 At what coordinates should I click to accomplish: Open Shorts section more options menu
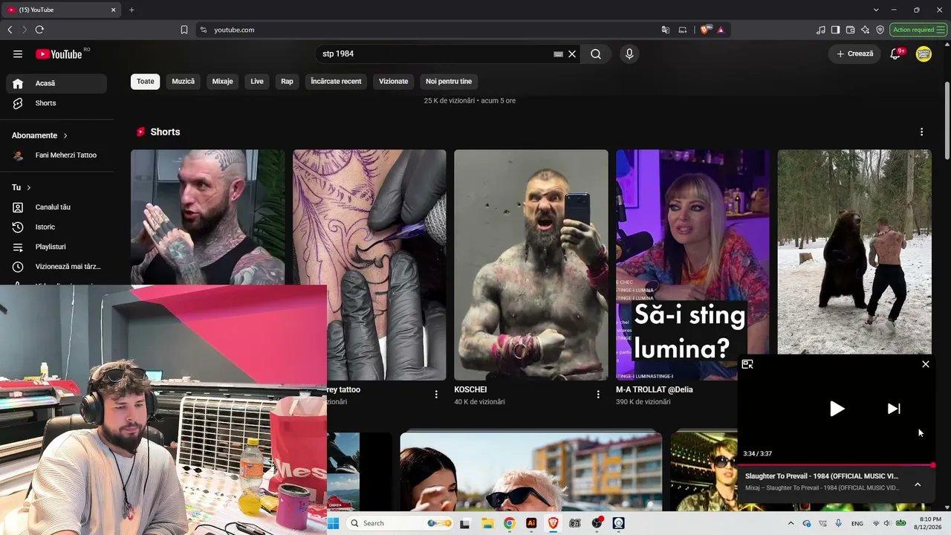[x=921, y=132]
